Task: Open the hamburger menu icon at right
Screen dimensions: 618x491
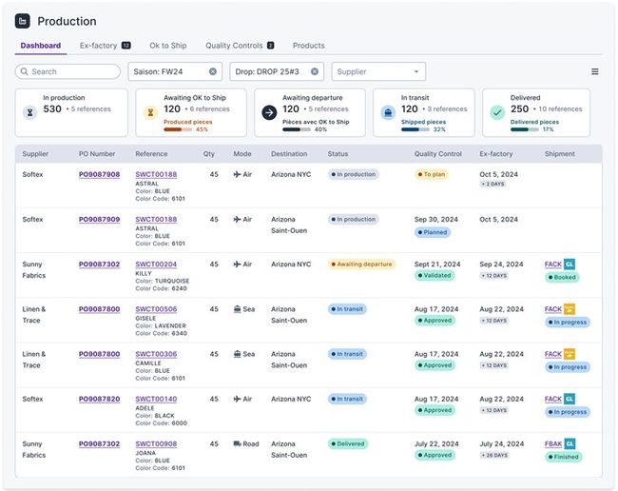Action: pyautogui.click(x=595, y=71)
